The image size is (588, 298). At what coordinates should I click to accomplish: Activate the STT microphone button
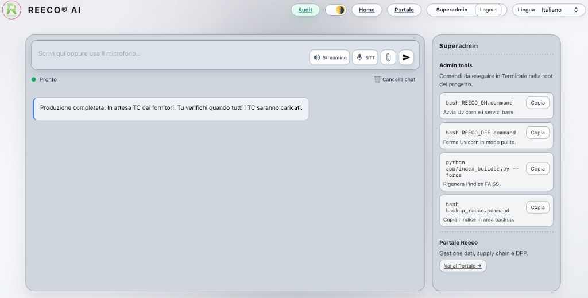point(365,57)
